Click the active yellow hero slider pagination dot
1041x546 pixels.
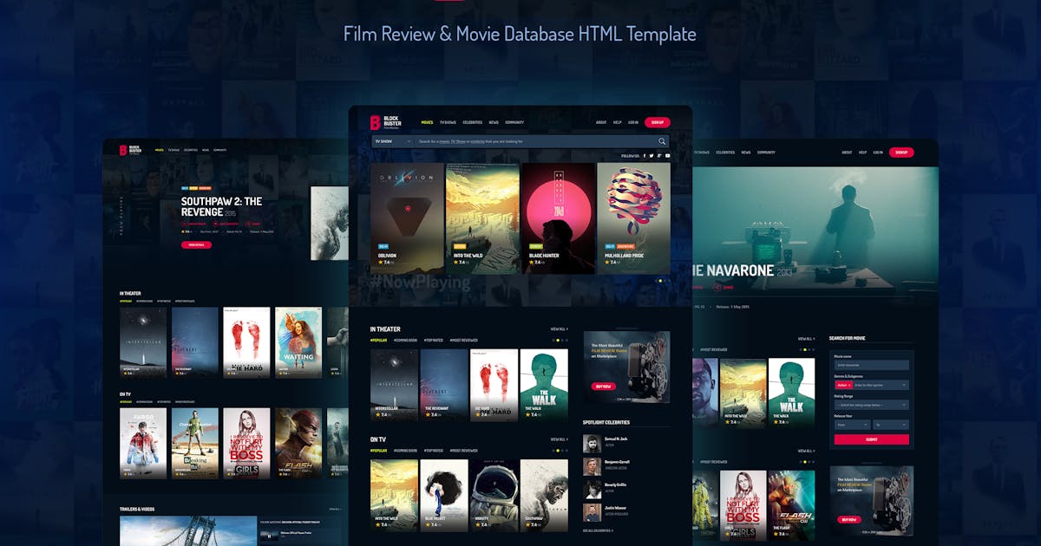(x=660, y=281)
